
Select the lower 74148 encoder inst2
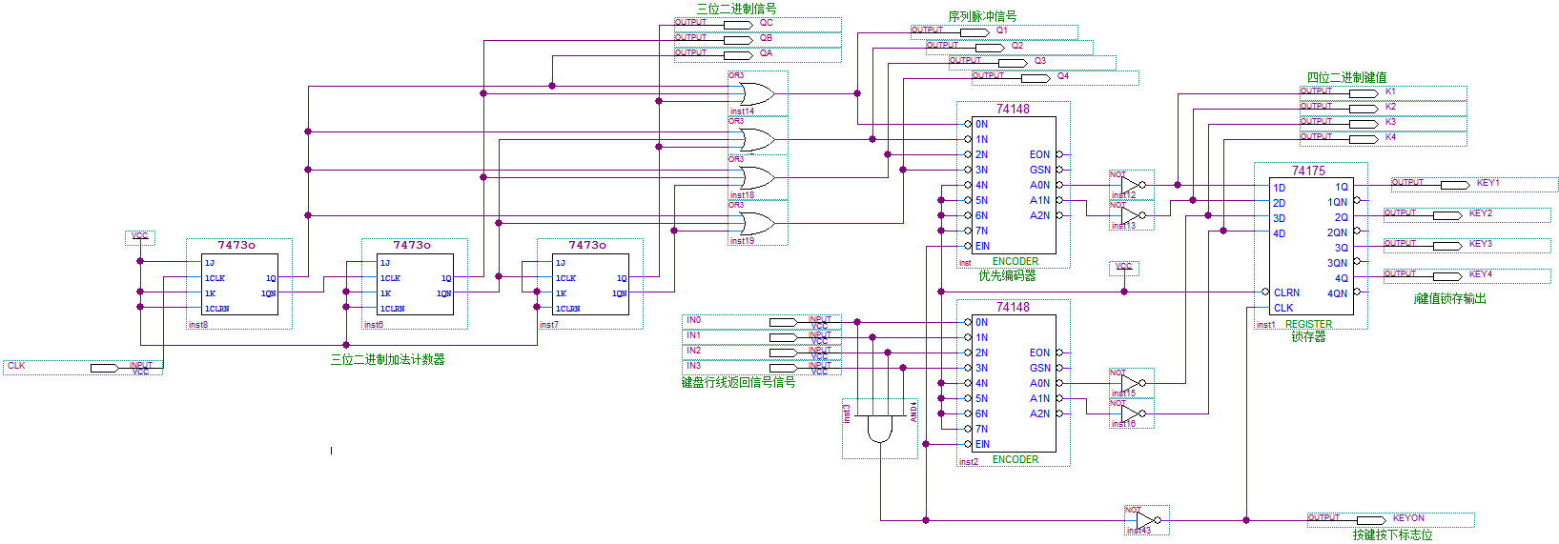(x=1013, y=383)
